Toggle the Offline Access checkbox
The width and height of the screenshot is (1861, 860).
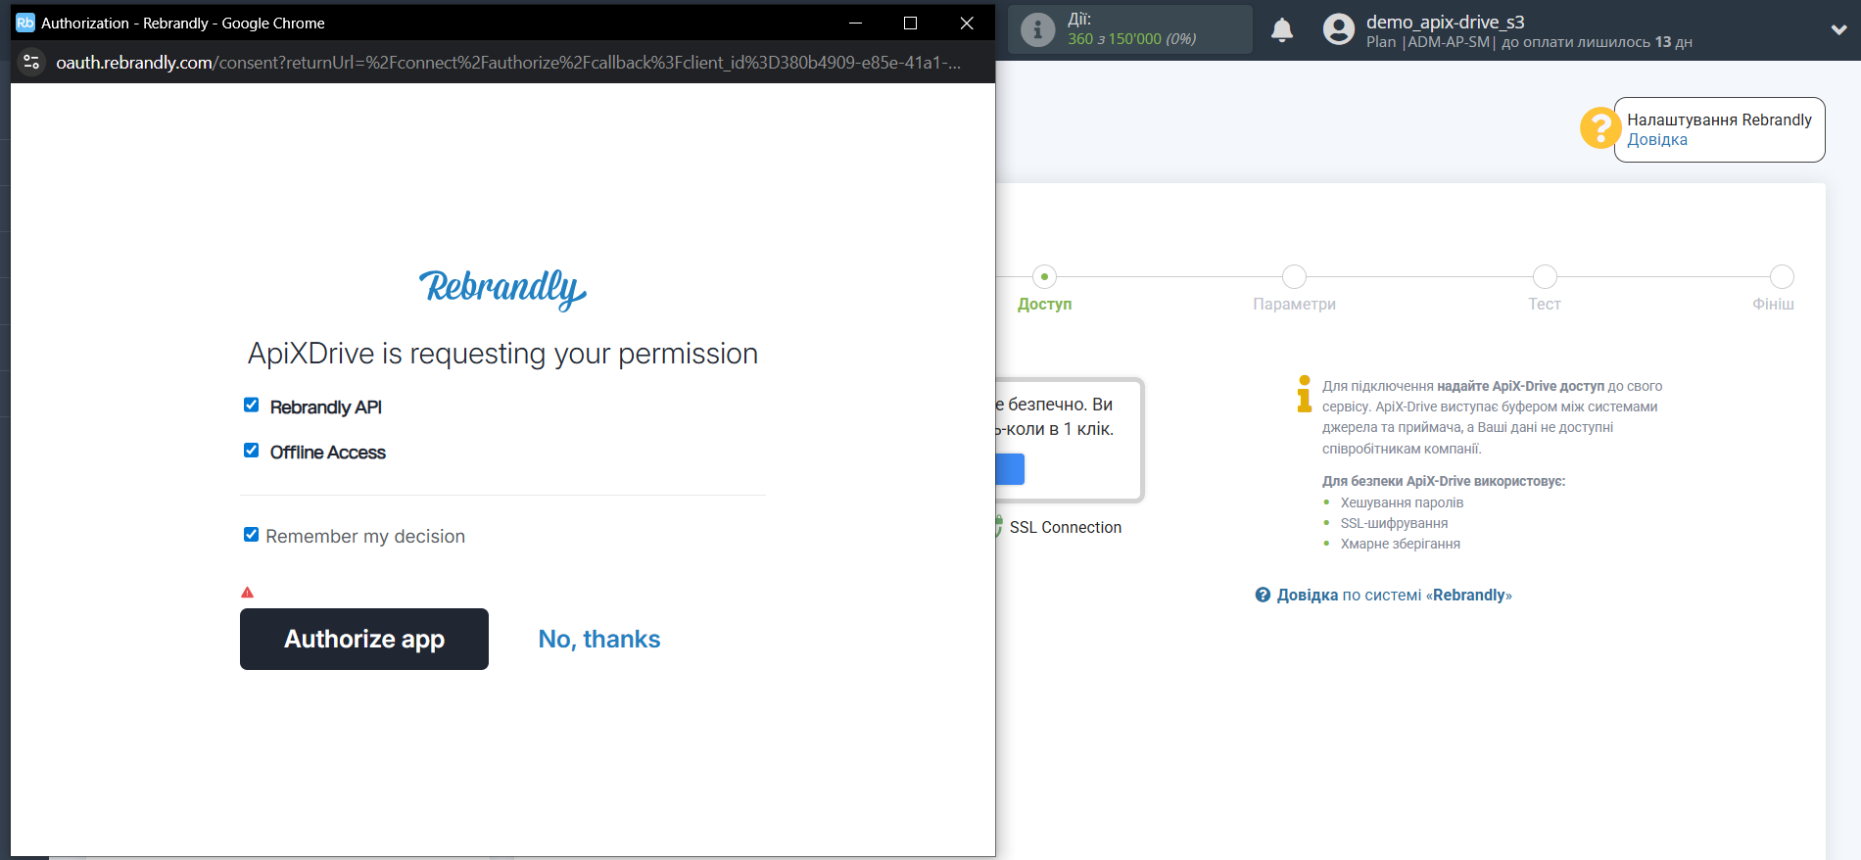click(252, 450)
